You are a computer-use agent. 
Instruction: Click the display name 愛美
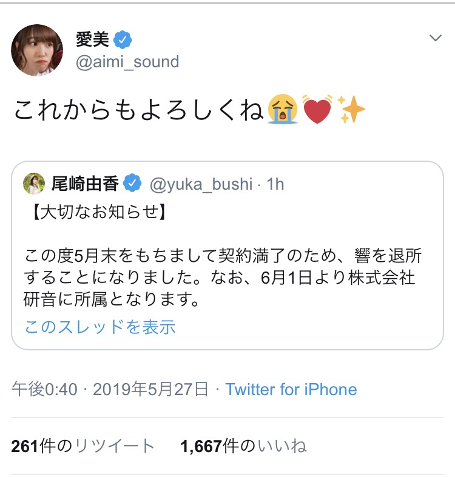coord(92,40)
